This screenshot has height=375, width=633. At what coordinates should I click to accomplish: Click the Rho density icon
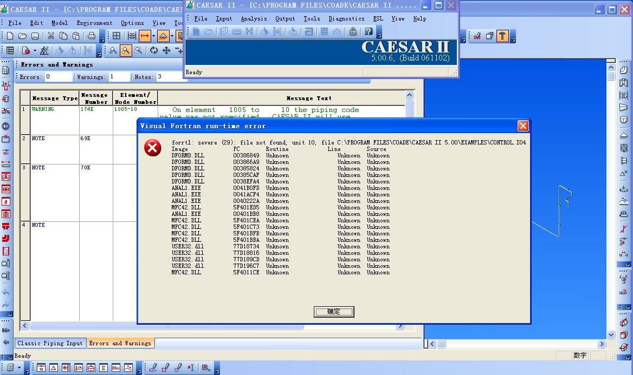tap(116, 367)
